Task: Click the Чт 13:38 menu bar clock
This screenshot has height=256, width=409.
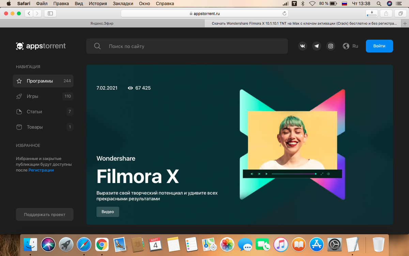Action: [361, 3]
